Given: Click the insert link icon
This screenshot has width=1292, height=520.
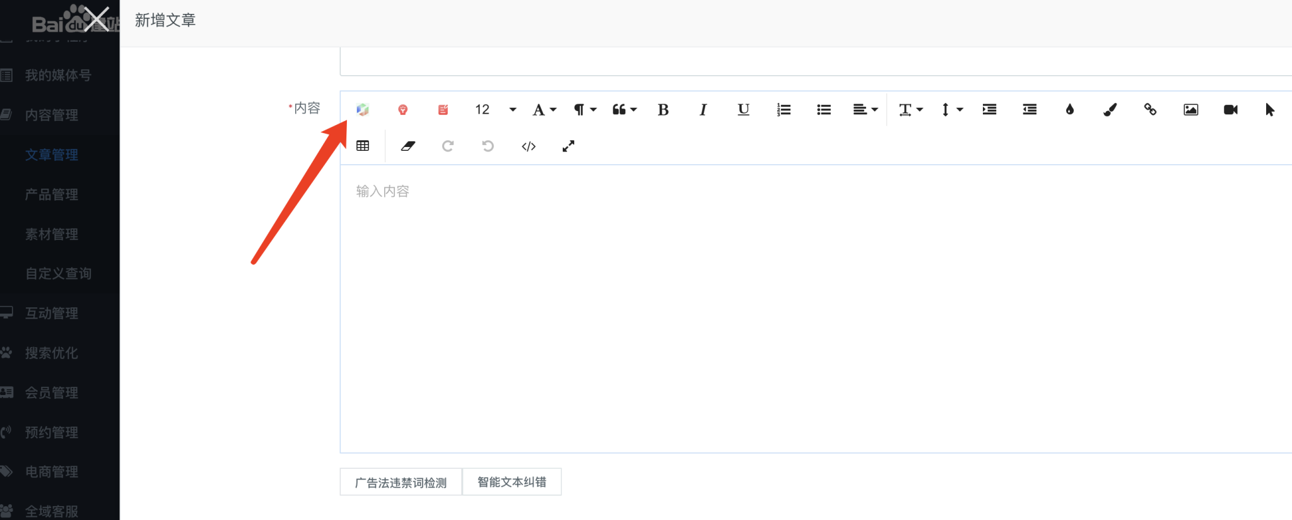Looking at the screenshot, I should coord(1150,110).
